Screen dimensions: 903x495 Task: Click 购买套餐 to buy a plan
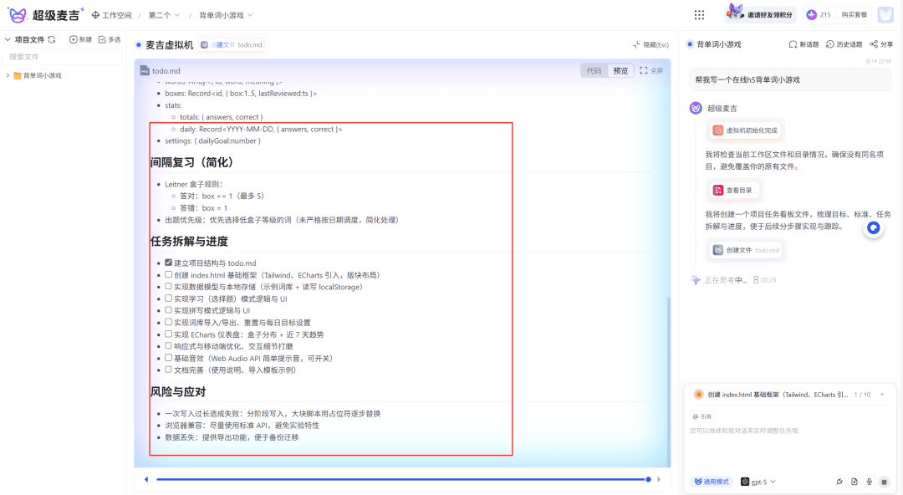tap(854, 15)
